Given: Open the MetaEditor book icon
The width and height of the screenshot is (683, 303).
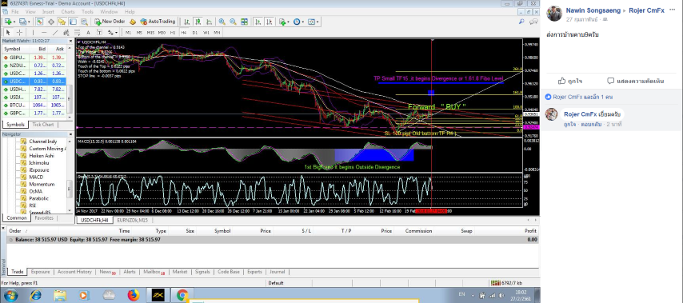Looking at the screenshot, I should (x=133, y=22).
